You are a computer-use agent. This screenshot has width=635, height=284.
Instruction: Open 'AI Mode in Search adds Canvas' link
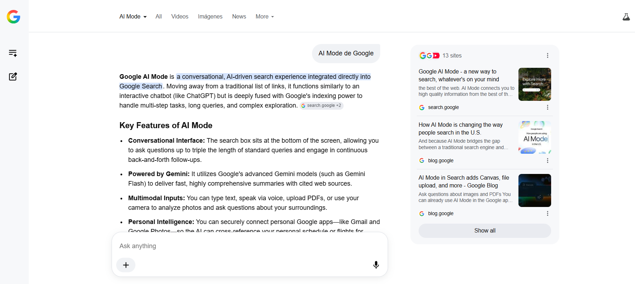point(464,181)
